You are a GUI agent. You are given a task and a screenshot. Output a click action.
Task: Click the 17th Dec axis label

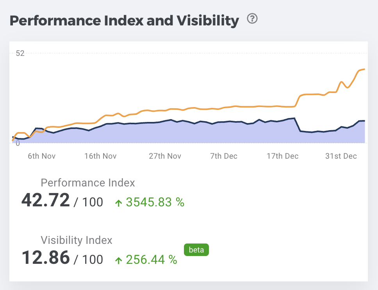pyautogui.click(x=282, y=156)
